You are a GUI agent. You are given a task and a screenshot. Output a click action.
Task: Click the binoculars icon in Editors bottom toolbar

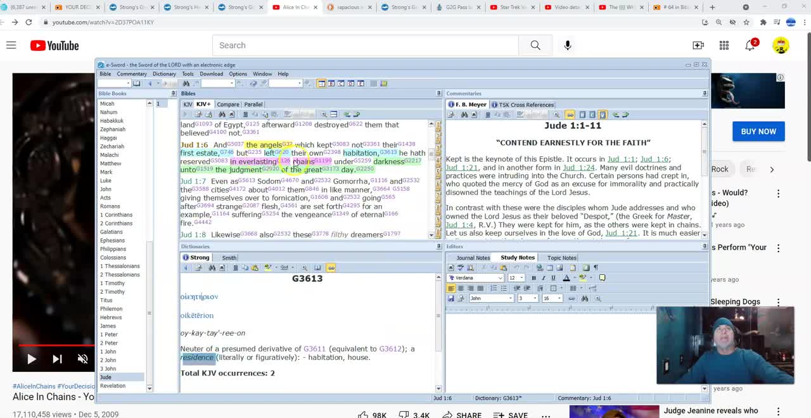pos(585,298)
